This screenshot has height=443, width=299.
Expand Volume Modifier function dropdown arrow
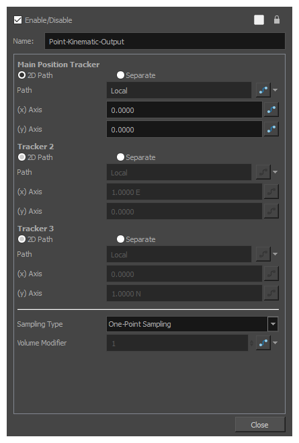coord(275,343)
